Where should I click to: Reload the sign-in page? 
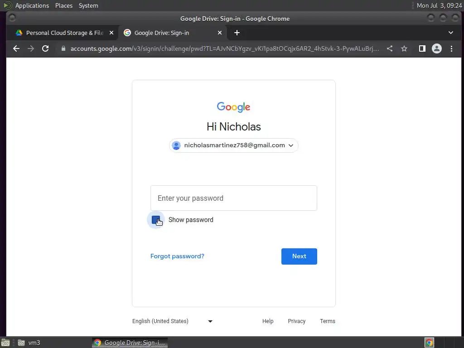pos(45,48)
